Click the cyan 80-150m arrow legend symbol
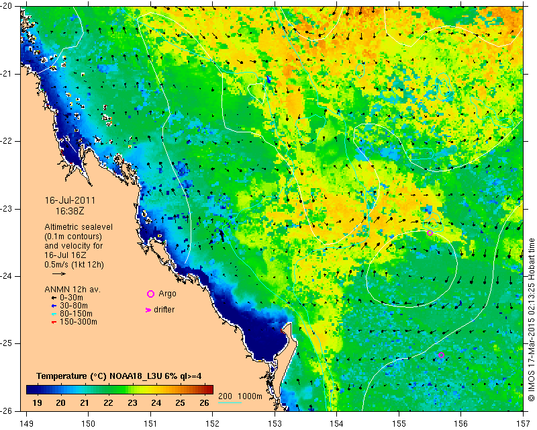Screen dimensions: 537x430 pyautogui.click(x=54, y=314)
